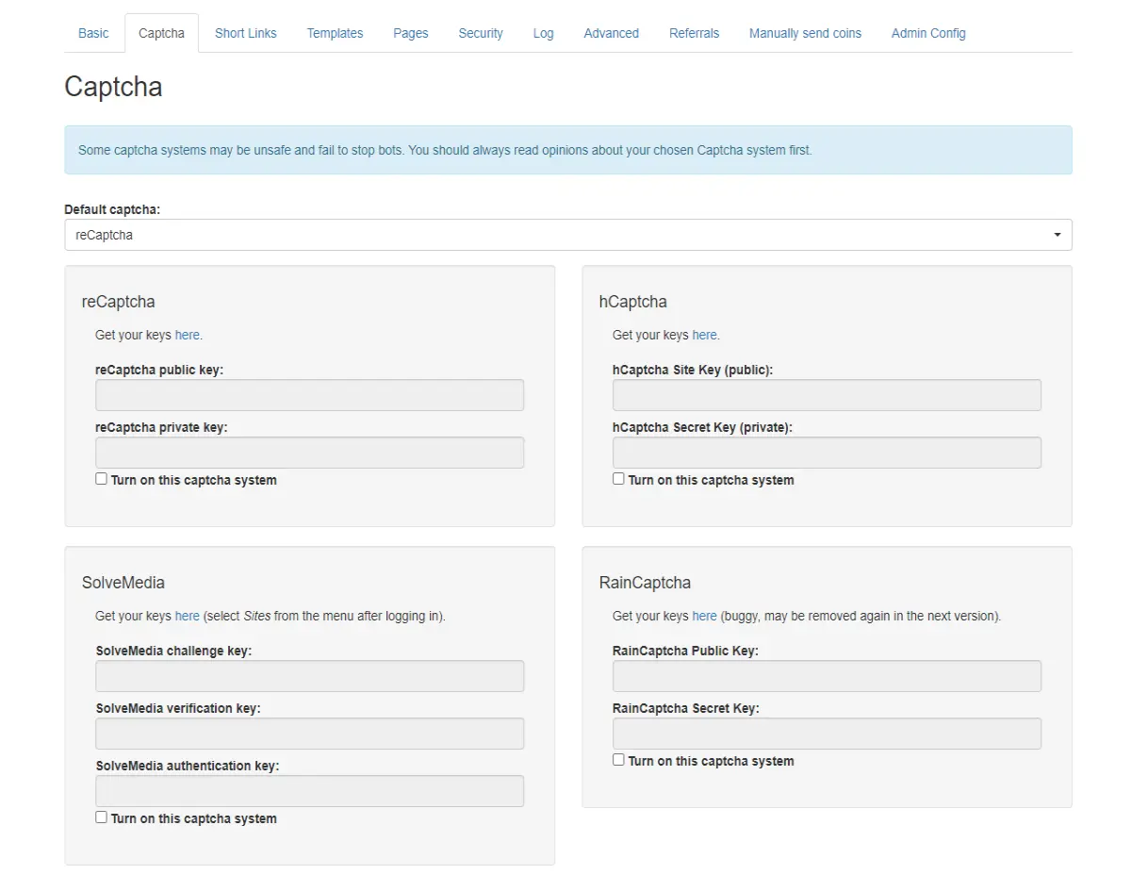Viewport: 1131px width, 875px height.
Task: Focus the SolveMedia challenge key field
Action: click(310, 676)
